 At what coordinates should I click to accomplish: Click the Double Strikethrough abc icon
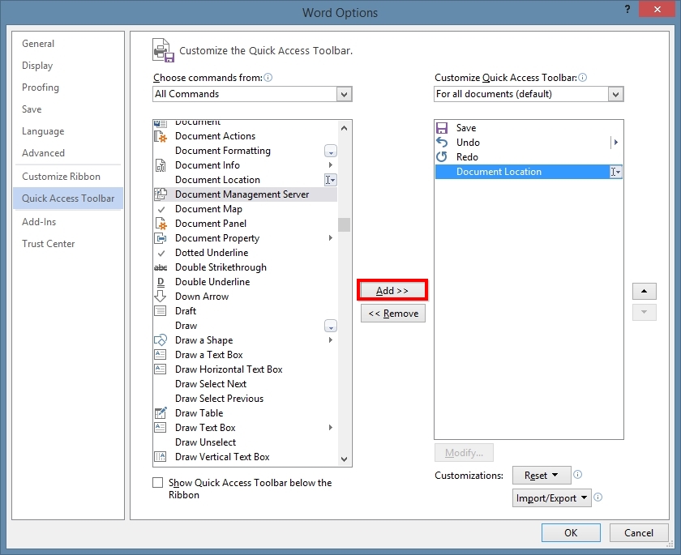161,267
